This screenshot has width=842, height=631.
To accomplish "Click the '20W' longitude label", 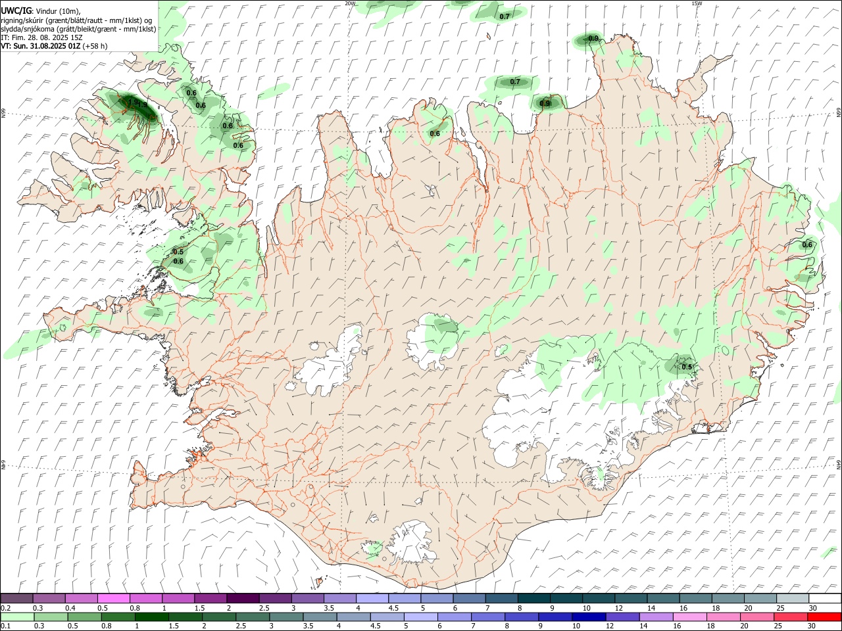I will 350,3.
